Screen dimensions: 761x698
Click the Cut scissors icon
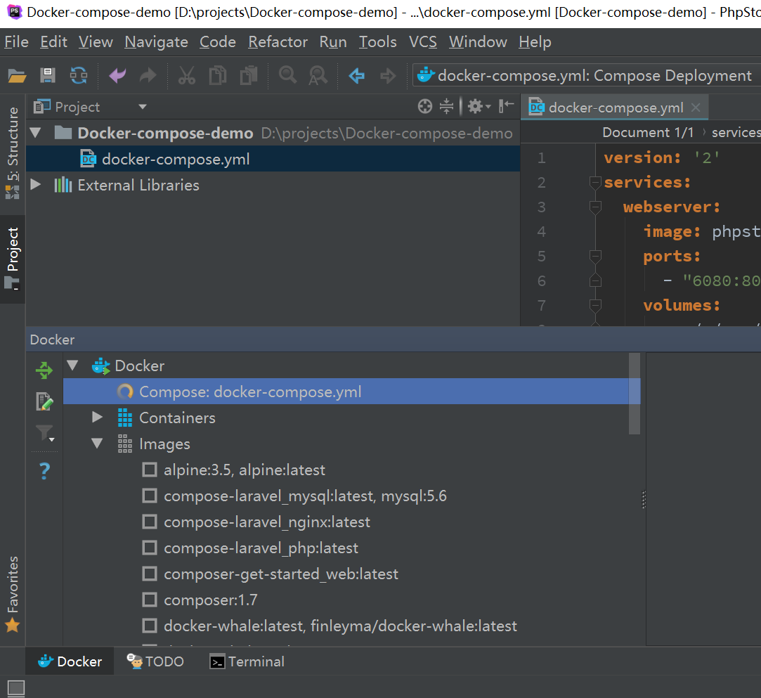click(x=186, y=75)
